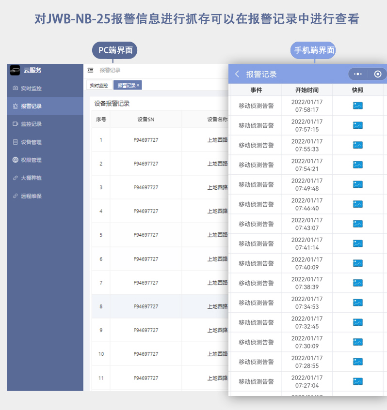Select the F94697727 cell in row 1
Viewport: 387px width, 410px height.
[146, 140]
